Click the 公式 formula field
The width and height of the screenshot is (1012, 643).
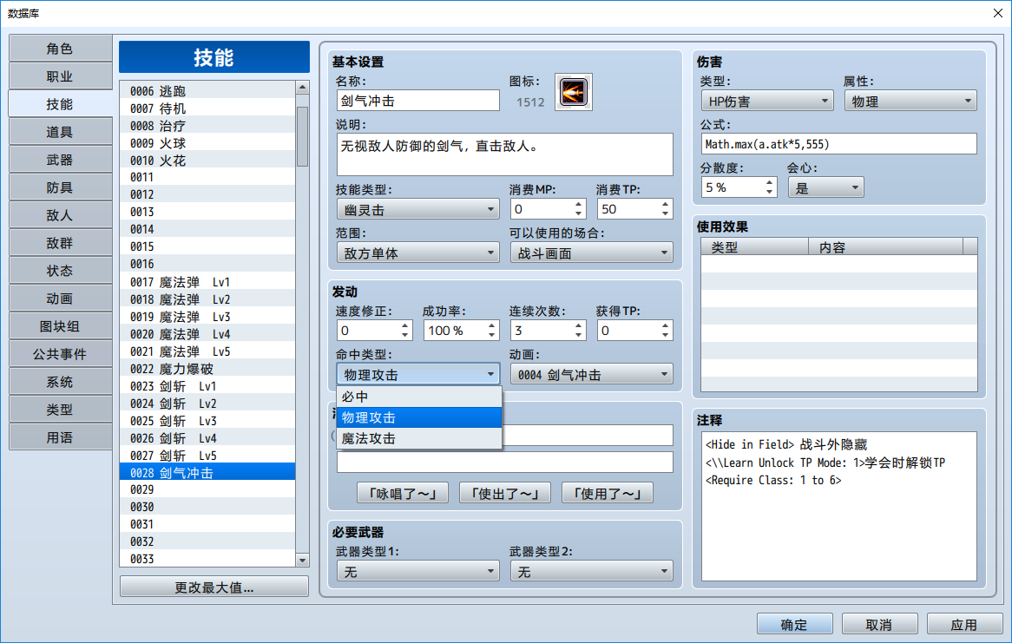point(839,144)
